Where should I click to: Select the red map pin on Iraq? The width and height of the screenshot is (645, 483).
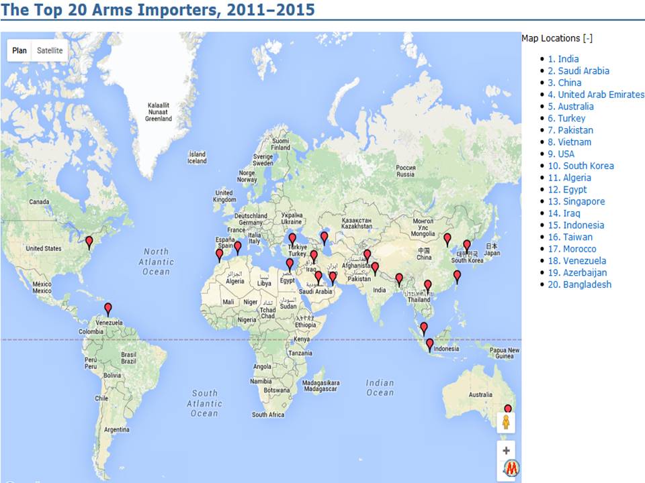[314, 256]
